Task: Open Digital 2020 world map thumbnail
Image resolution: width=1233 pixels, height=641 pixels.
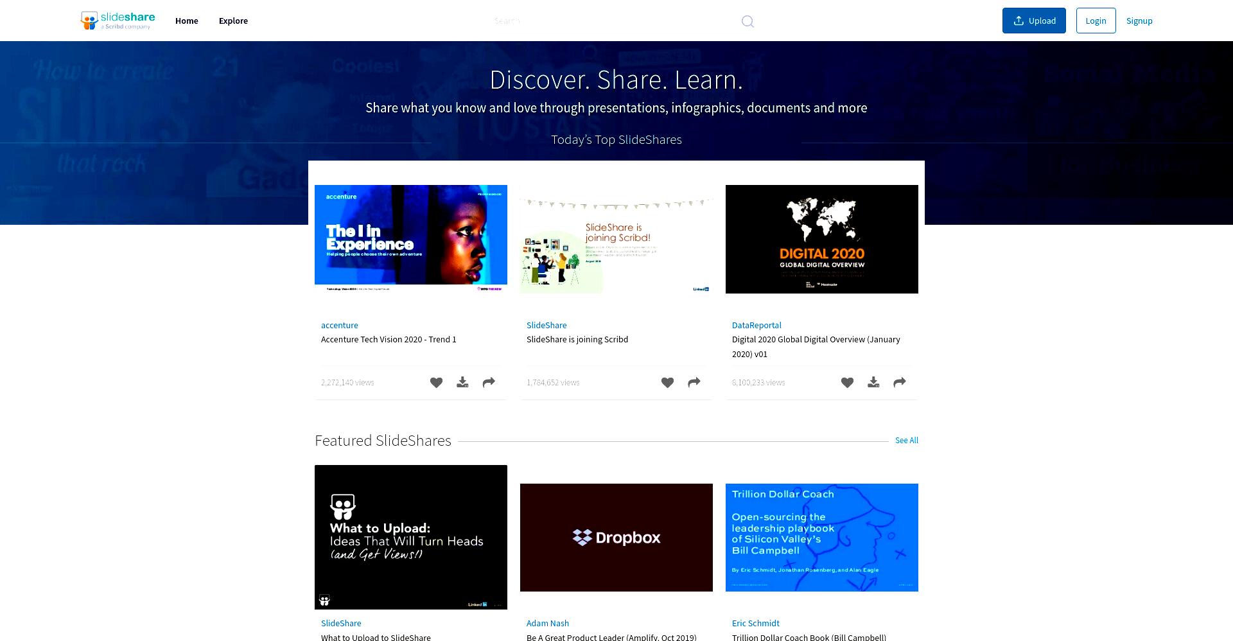Action: point(822,239)
